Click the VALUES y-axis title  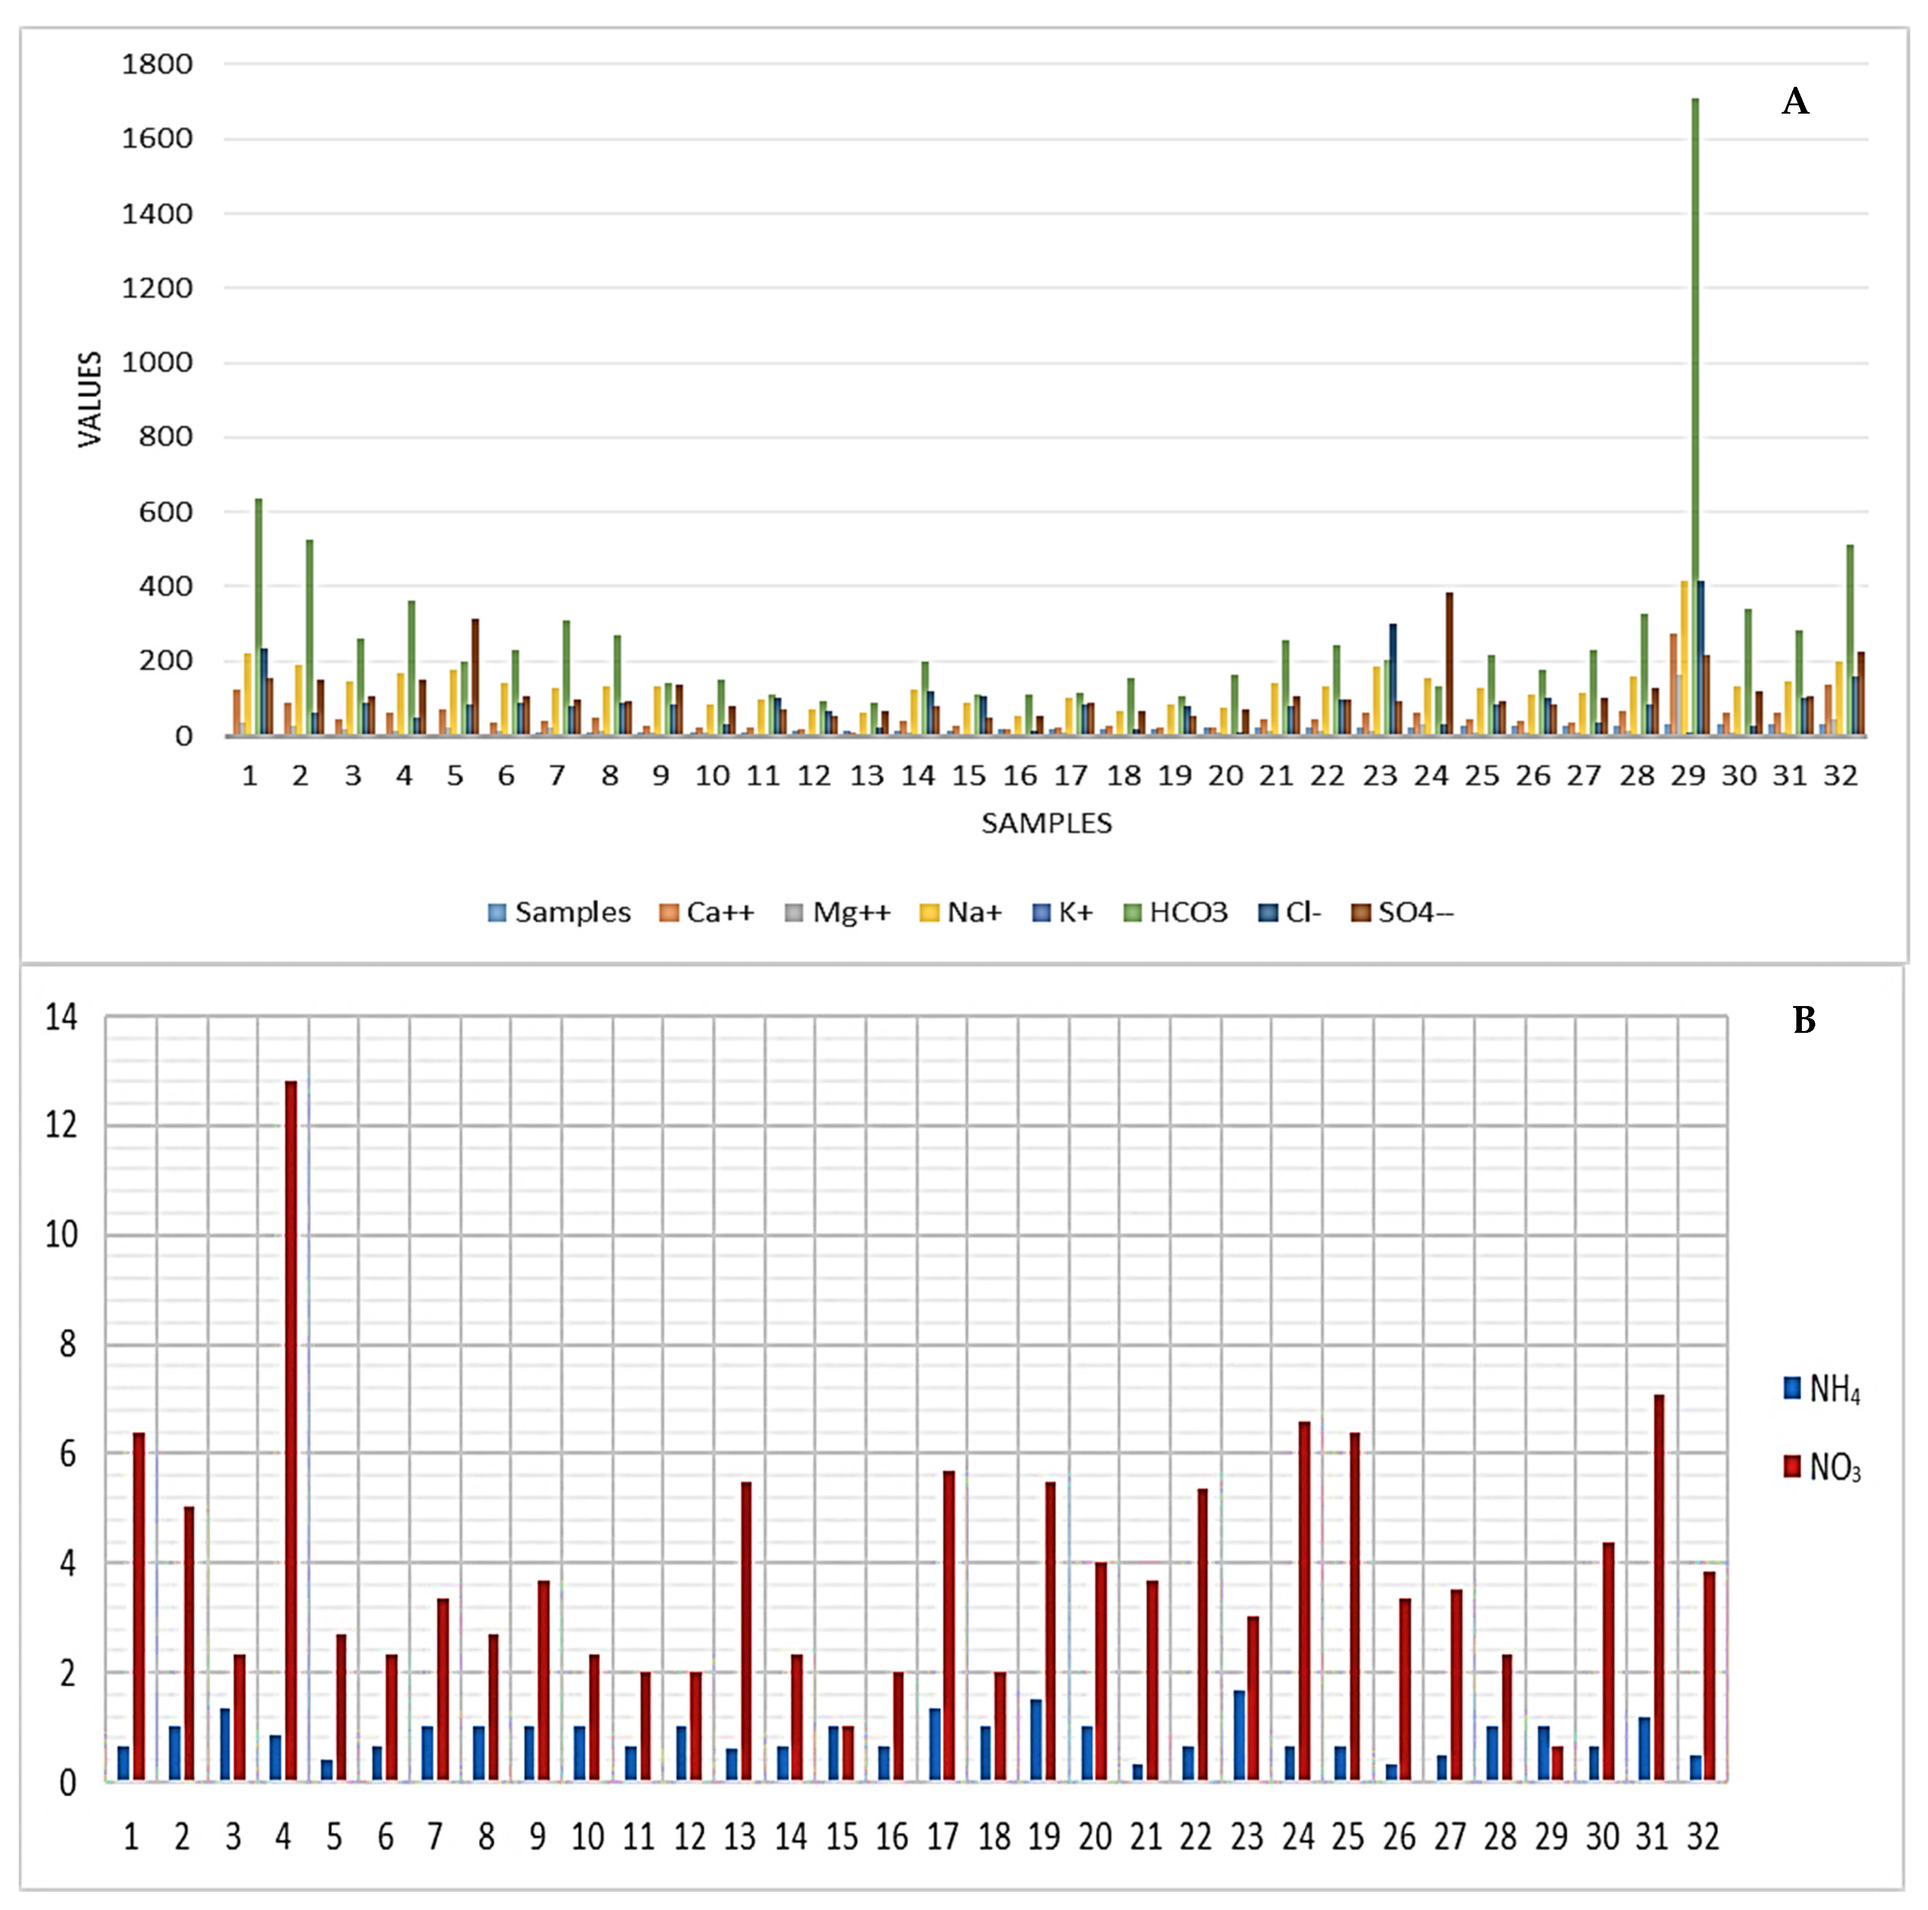click(x=90, y=399)
